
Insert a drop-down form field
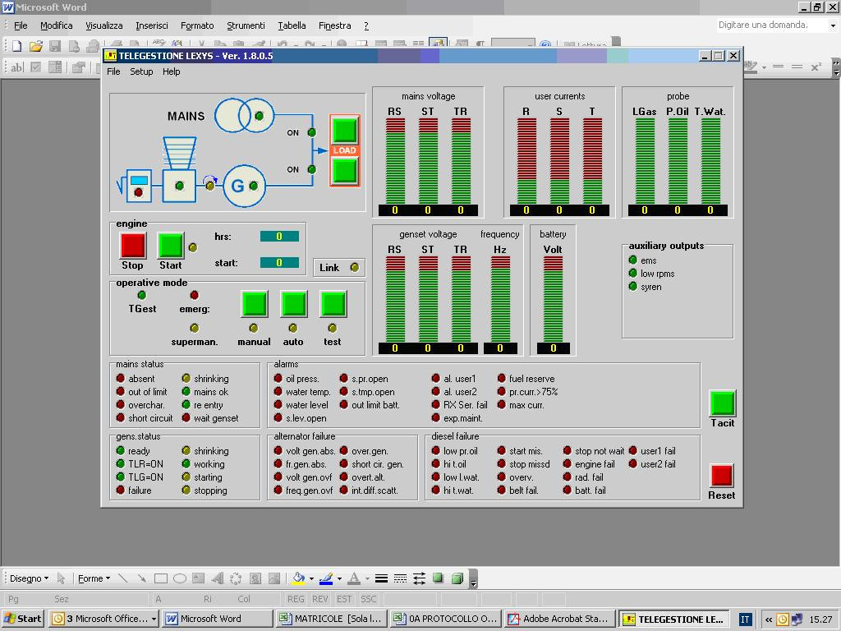click(x=55, y=67)
